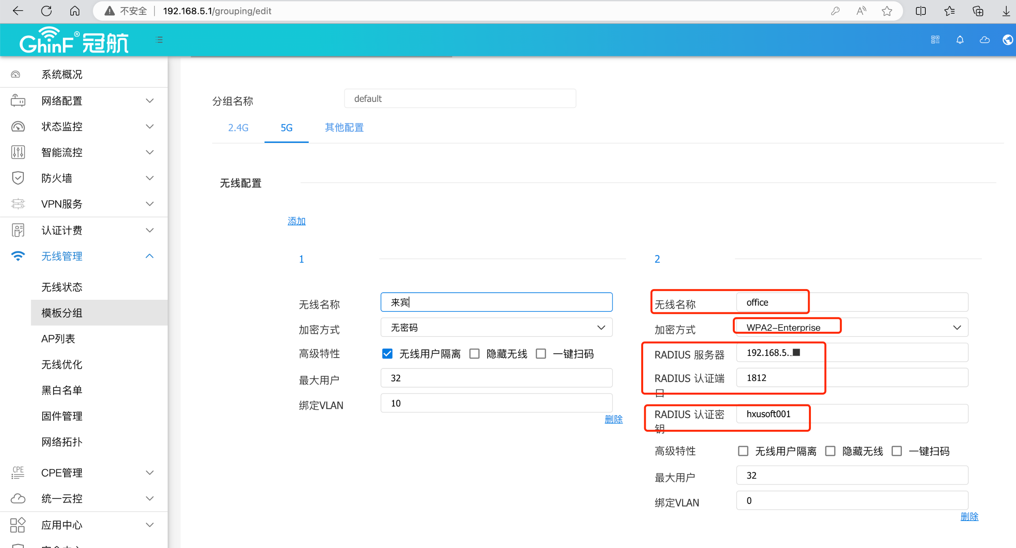Click the 应用中心 apps icon
This screenshot has height=548, width=1016.
pyautogui.click(x=18, y=524)
